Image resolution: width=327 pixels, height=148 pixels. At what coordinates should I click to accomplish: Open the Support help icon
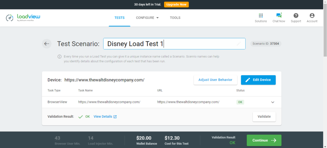click(x=296, y=16)
